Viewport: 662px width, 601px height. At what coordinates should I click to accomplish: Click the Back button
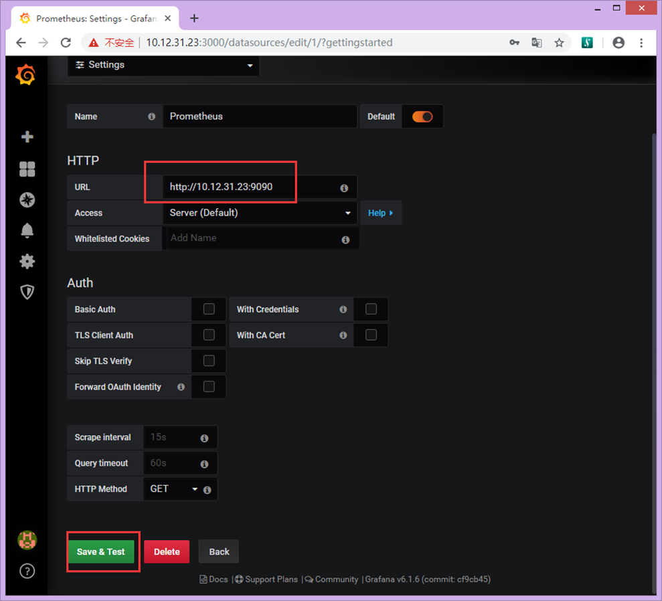tap(219, 551)
